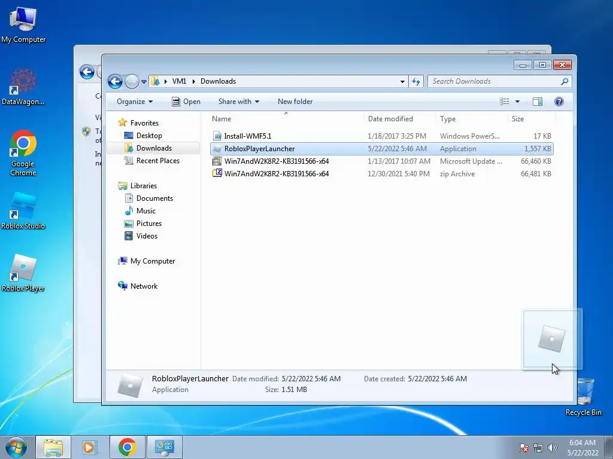This screenshot has width=613, height=459.
Task: Open My Computer desktop icon
Action: (x=23, y=24)
